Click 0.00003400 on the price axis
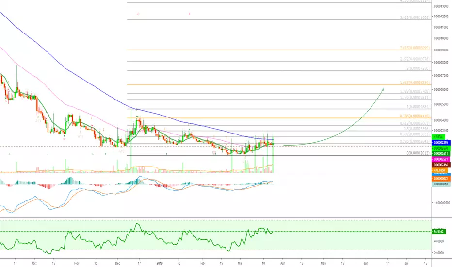The image size is (452, 267). pos(441,131)
